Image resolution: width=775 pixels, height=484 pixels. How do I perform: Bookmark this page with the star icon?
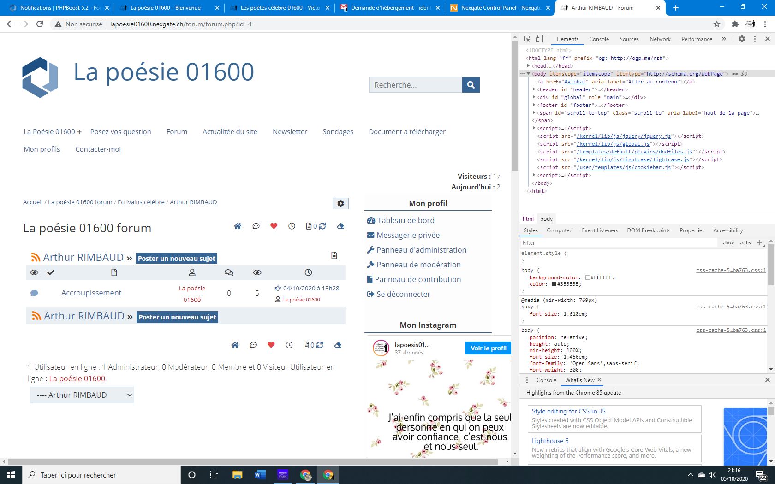(717, 24)
